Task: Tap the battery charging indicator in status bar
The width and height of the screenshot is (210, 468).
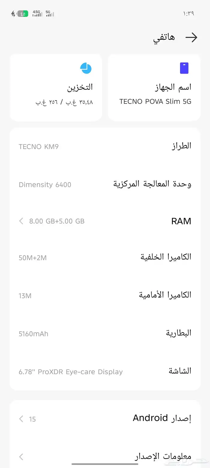Action: [22, 14]
